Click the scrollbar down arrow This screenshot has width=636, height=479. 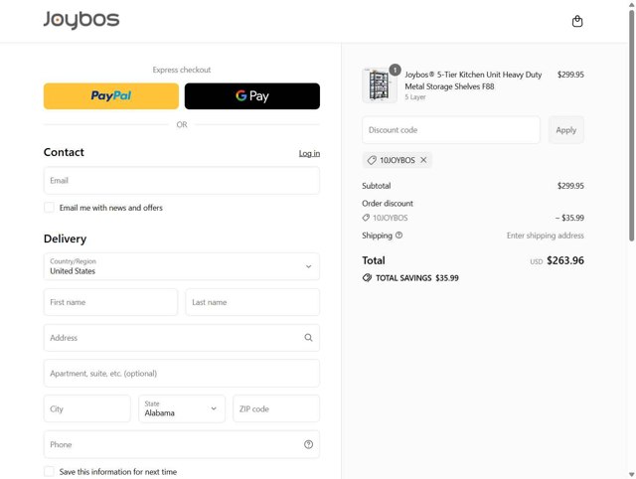tap(632, 474)
